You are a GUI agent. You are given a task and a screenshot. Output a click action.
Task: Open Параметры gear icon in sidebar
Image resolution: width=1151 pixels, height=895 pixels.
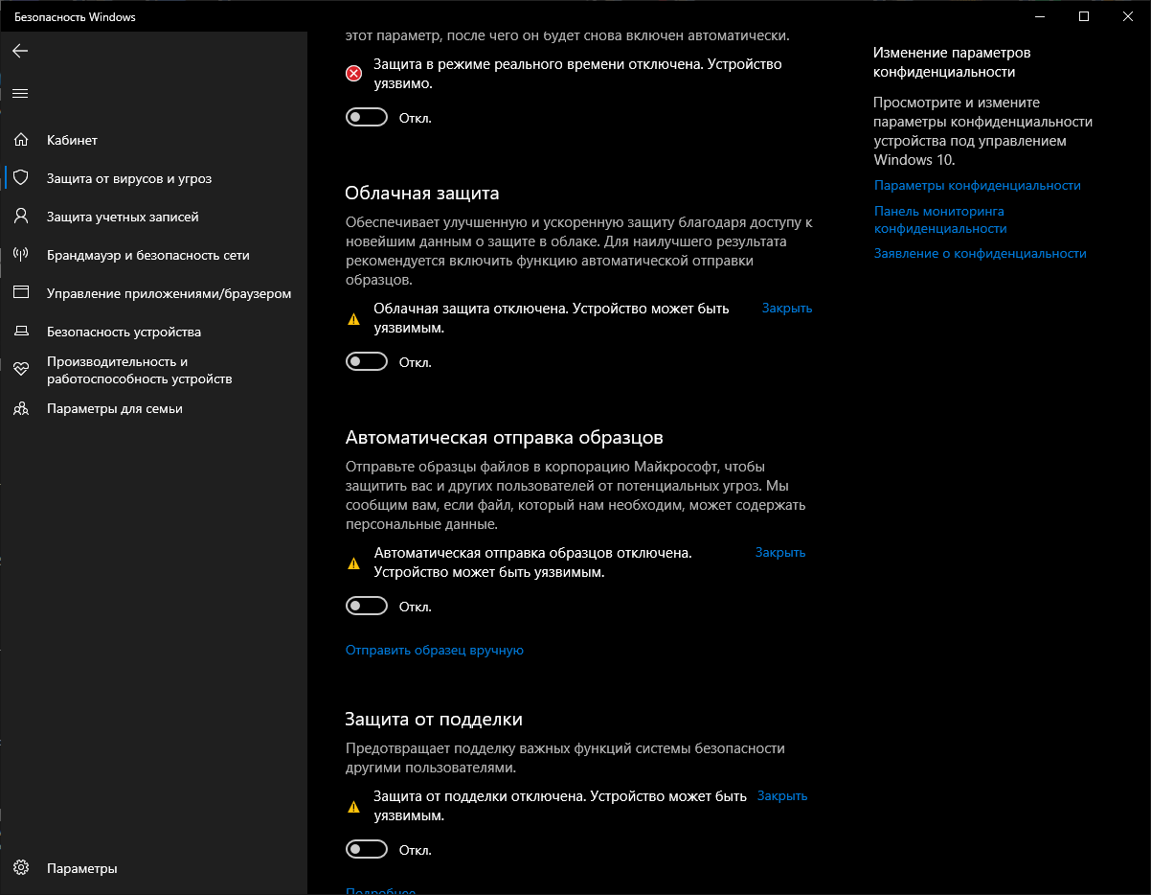21,868
